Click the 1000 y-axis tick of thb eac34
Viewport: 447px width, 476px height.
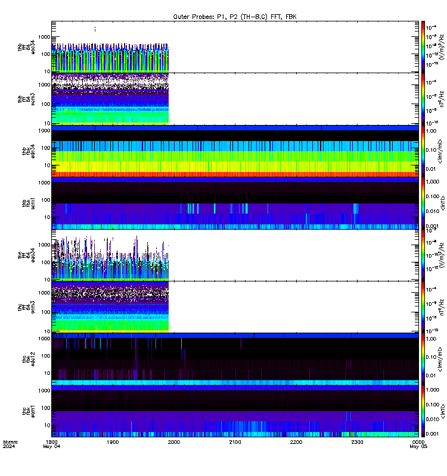44,37
